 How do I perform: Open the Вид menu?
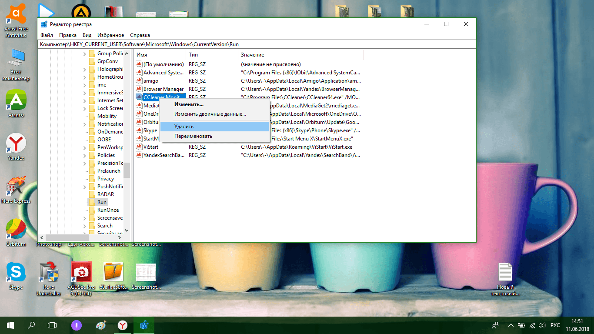click(x=87, y=35)
